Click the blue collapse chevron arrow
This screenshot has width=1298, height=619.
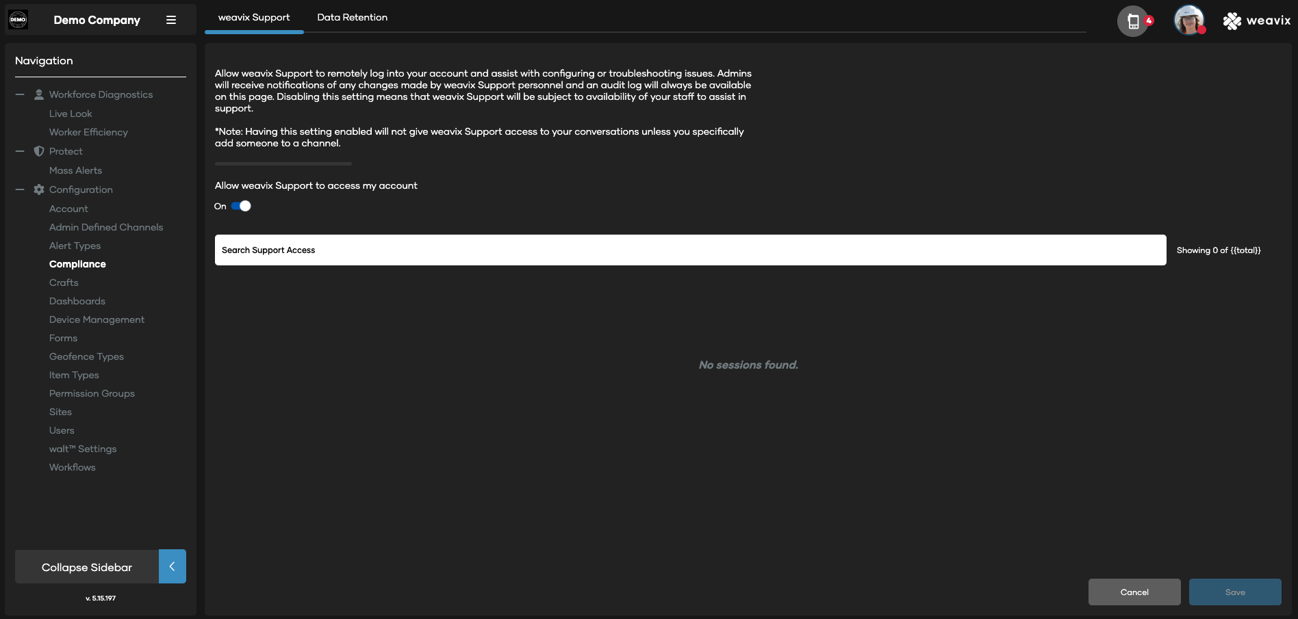coord(173,566)
